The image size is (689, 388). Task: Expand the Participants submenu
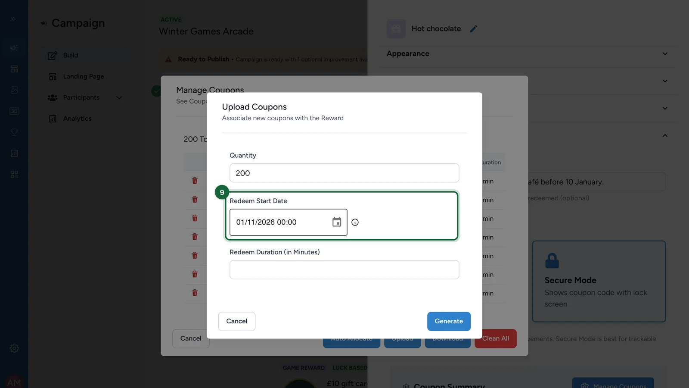(x=119, y=97)
